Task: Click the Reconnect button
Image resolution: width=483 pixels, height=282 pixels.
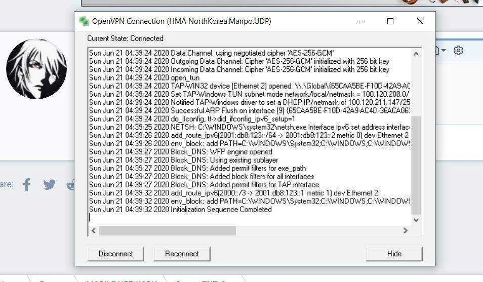Action: click(182, 254)
